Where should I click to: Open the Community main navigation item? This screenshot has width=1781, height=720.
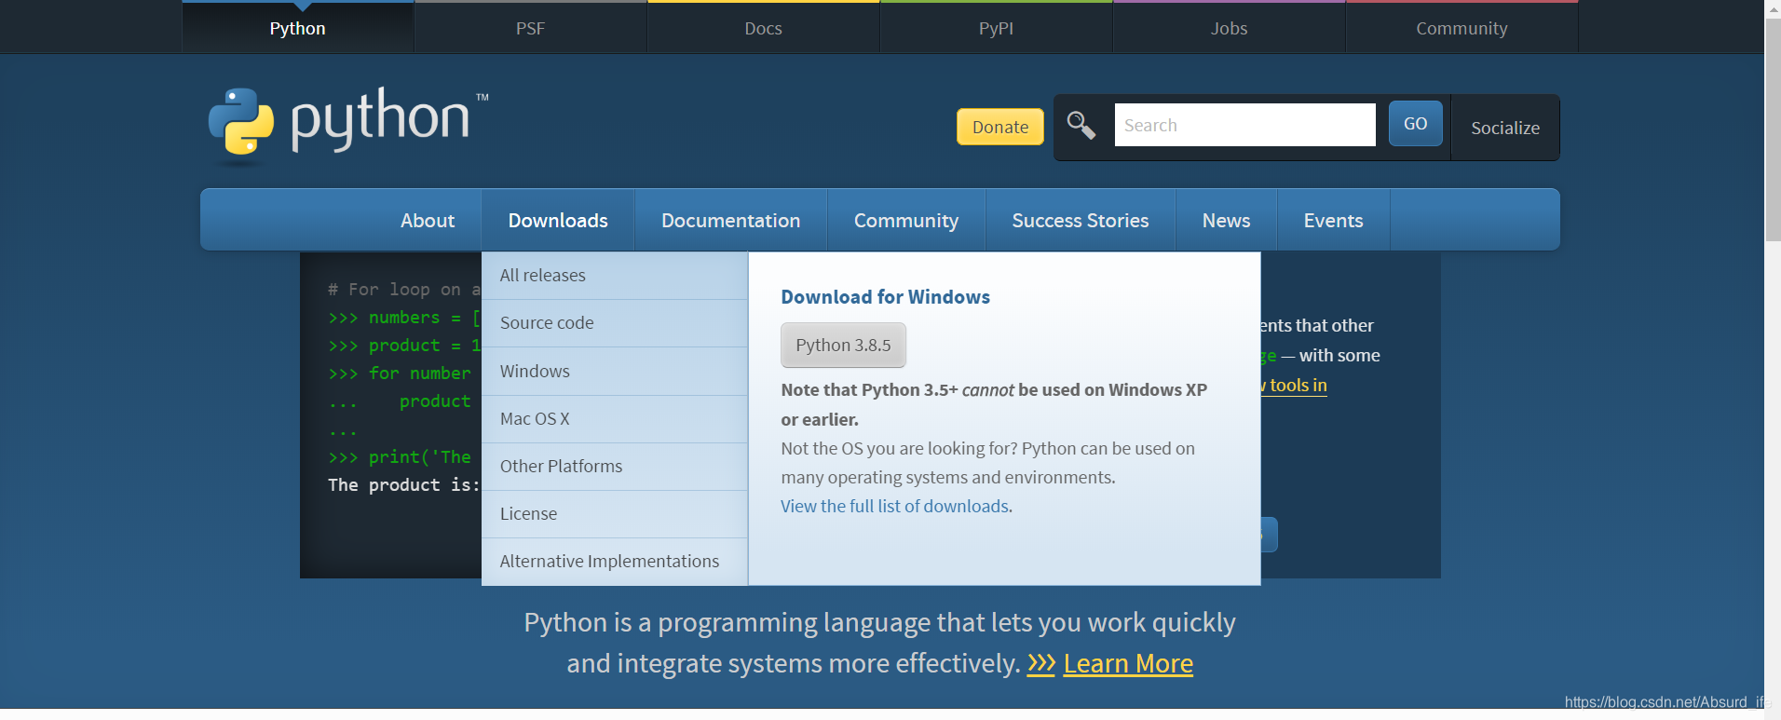pyautogui.click(x=906, y=220)
